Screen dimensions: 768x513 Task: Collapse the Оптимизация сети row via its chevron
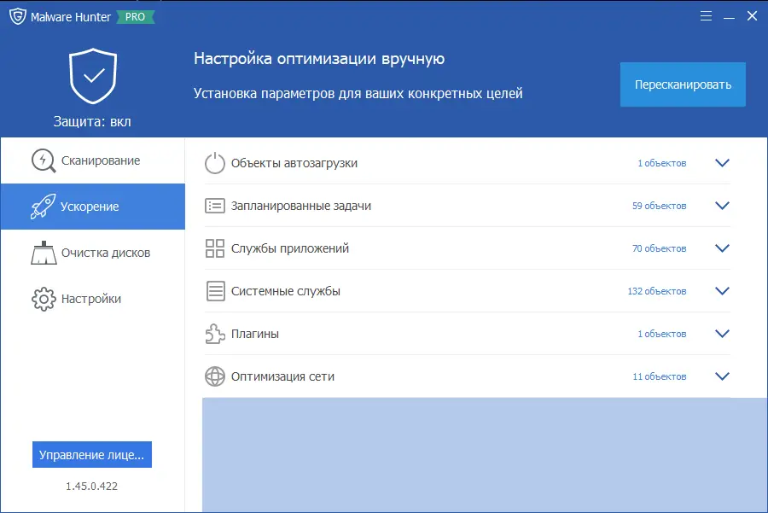click(722, 376)
